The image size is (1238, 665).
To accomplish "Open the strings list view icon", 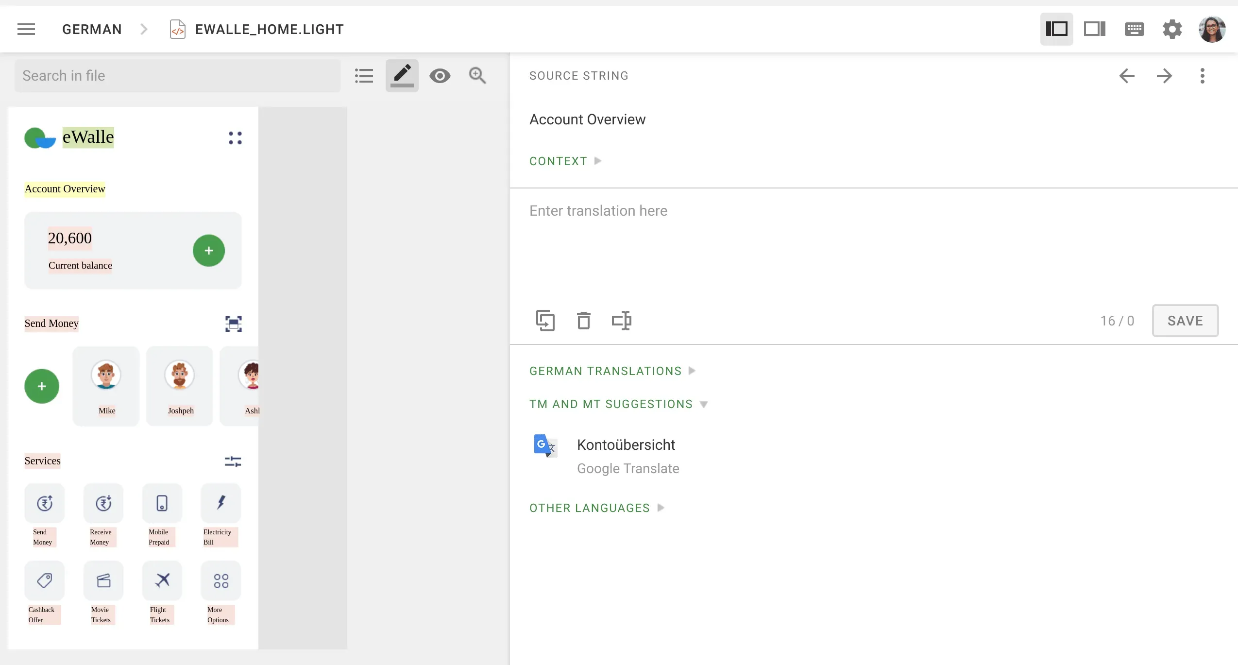I will coord(363,75).
